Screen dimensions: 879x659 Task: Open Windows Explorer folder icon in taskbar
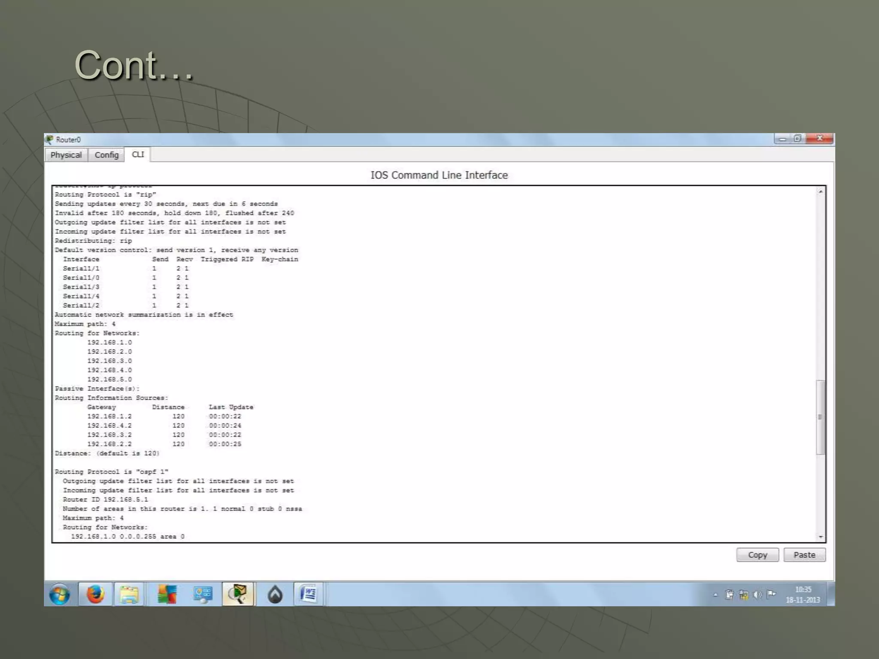click(129, 595)
